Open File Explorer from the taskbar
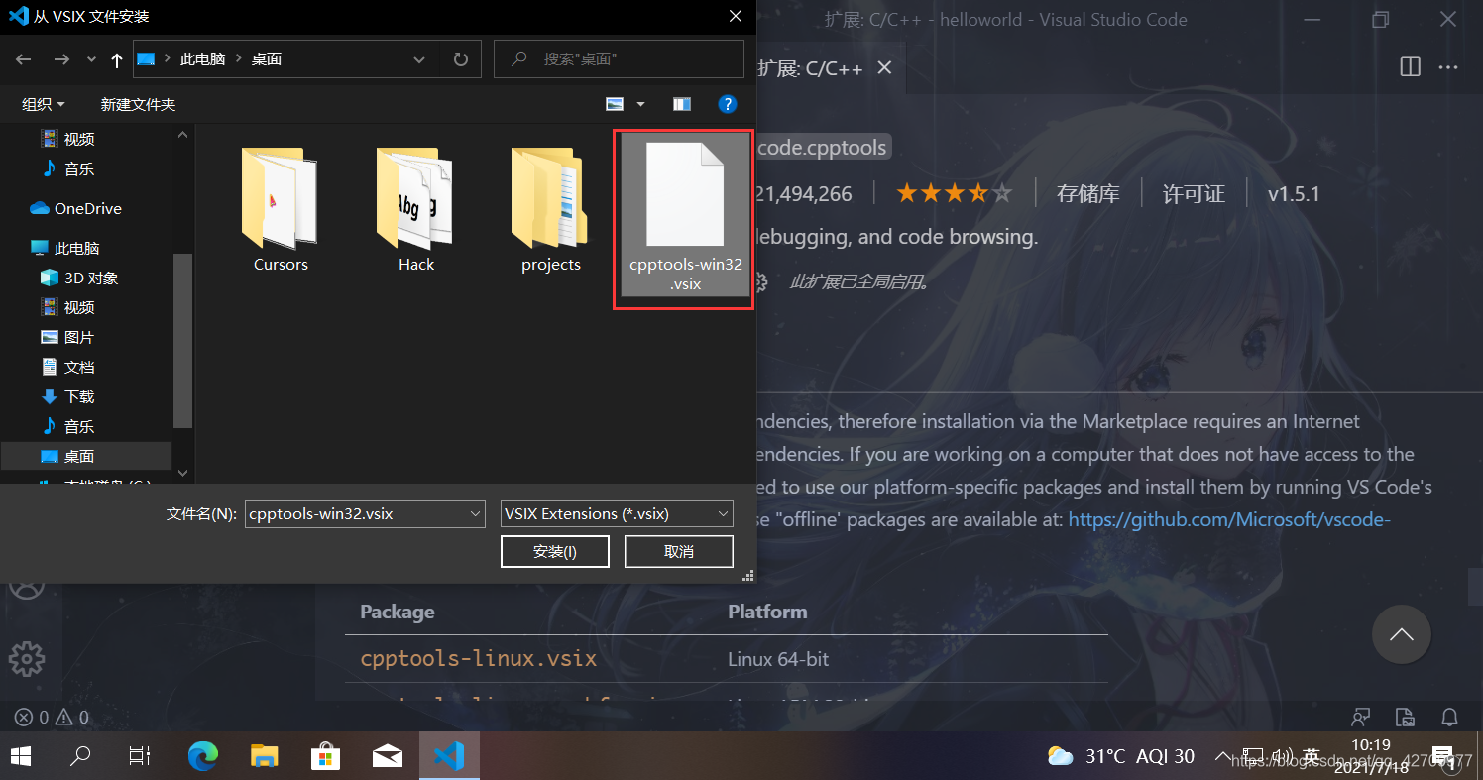This screenshot has height=780, width=1483. tap(265, 756)
